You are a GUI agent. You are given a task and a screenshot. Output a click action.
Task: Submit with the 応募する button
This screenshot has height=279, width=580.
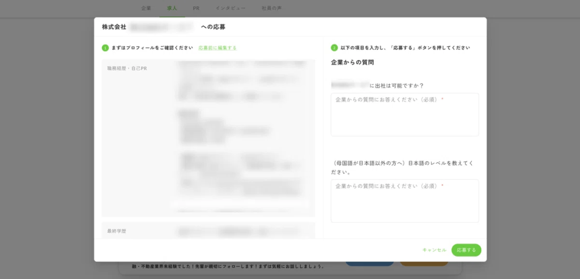click(x=466, y=250)
